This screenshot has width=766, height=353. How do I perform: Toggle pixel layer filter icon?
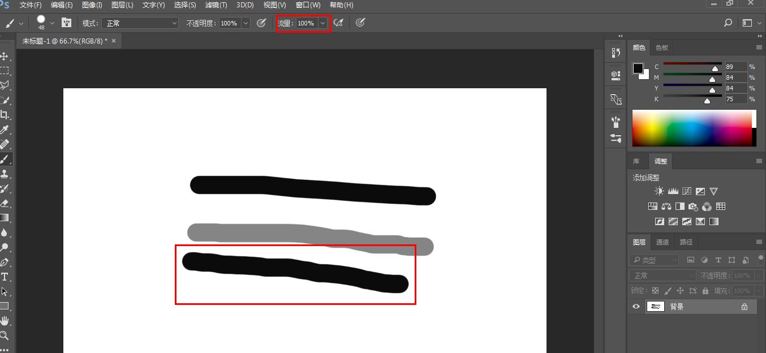pyautogui.click(x=691, y=260)
